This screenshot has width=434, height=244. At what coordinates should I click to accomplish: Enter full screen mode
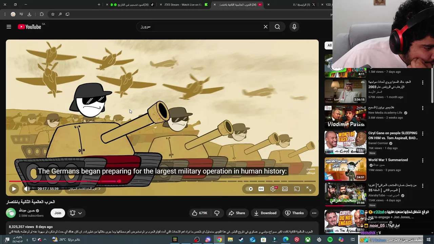[x=309, y=189]
